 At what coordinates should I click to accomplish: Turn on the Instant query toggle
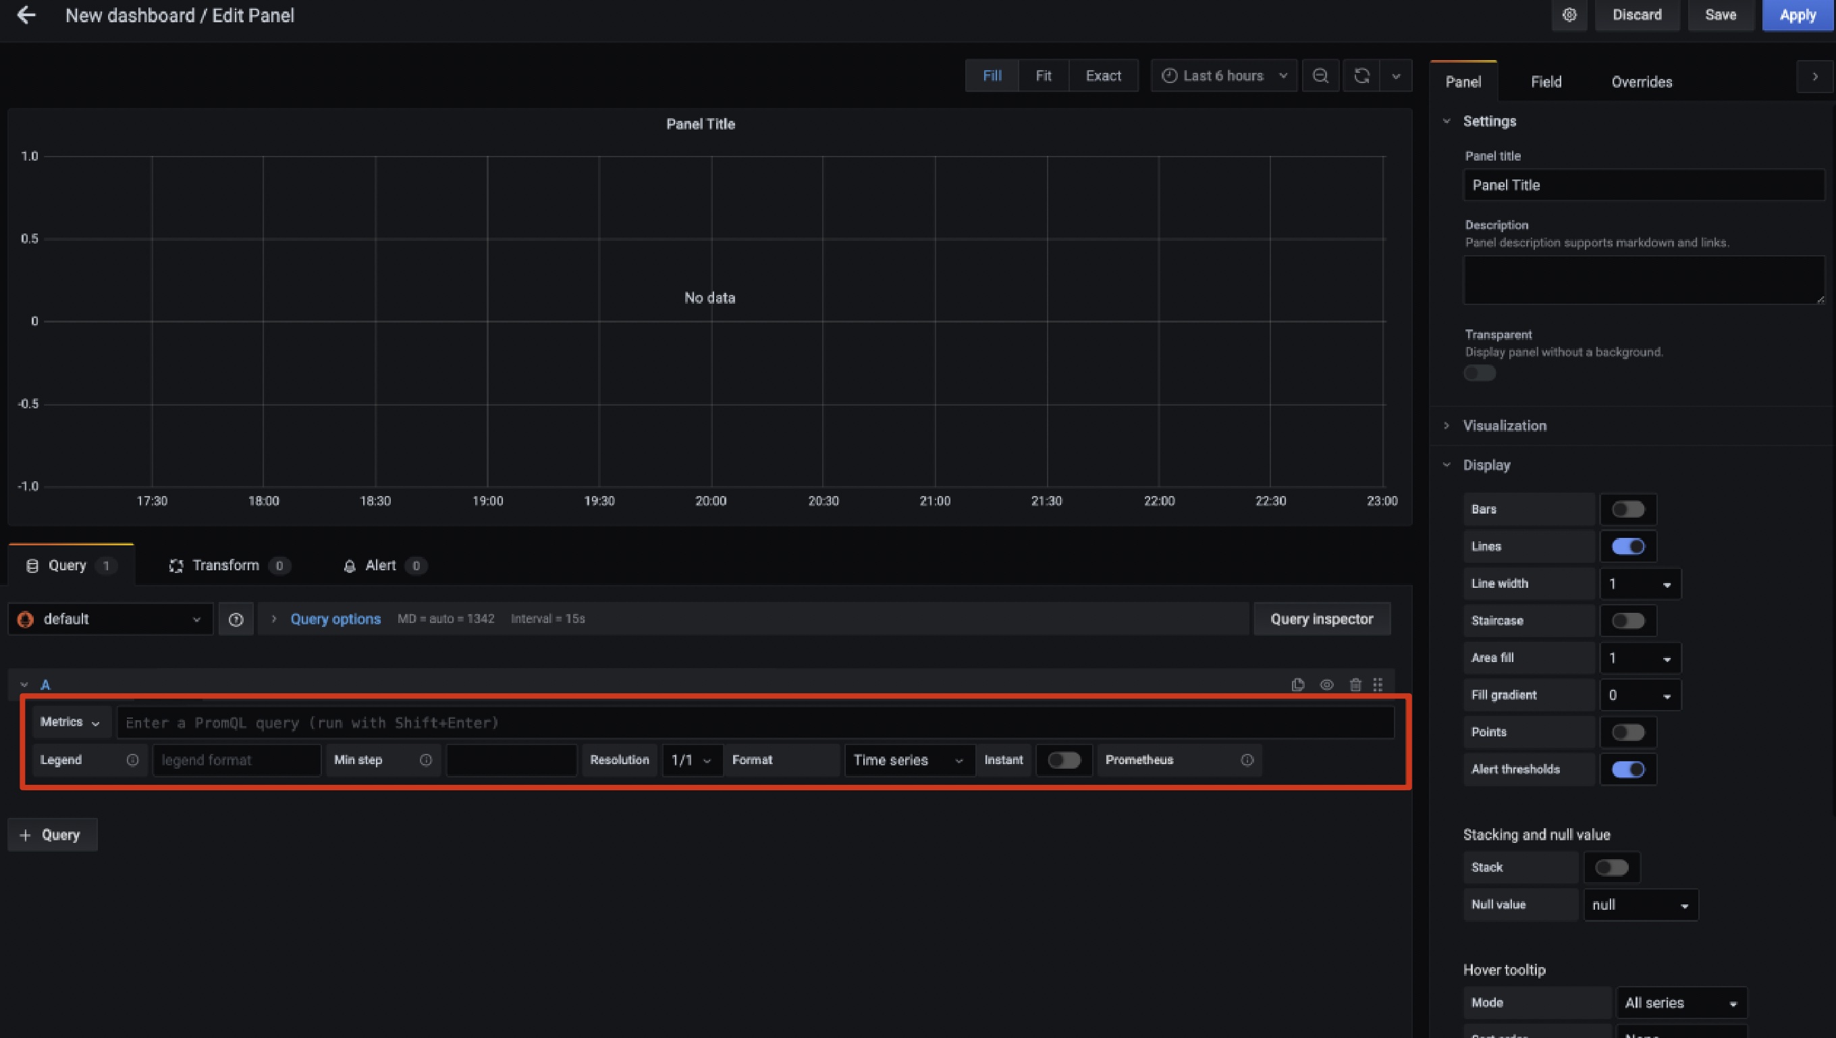point(1064,760)
